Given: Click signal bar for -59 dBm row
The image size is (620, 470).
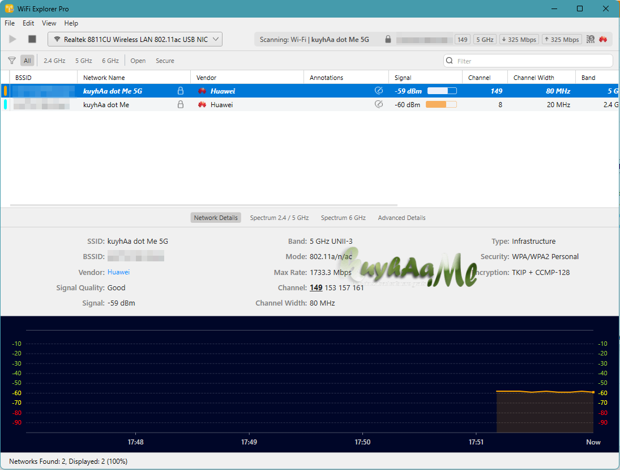Looking at the screenshot, I should (x=442, y=91).
